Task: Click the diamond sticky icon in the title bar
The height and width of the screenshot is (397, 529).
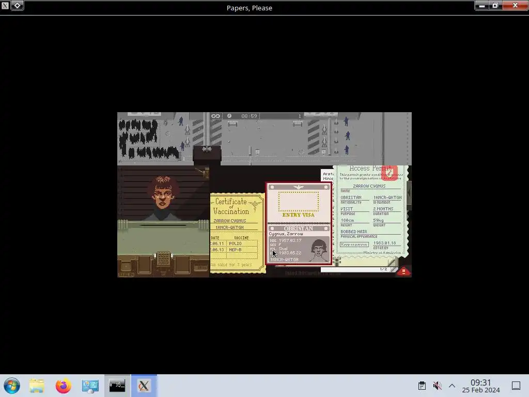Action: pyautogui.click(x=17, y=5)
